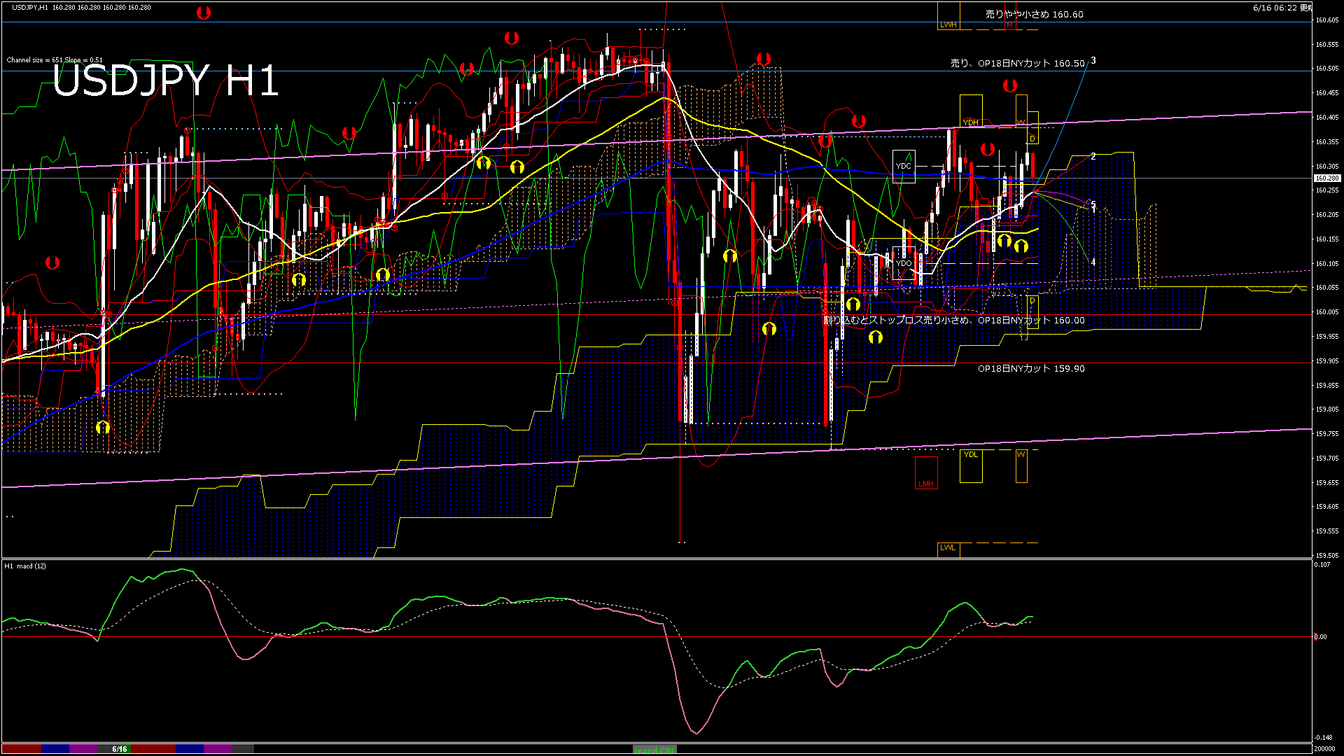The height and width of the screenshot is (756, 1344).
Task: Select the YDH level label
Action: [x=971, y=122]
